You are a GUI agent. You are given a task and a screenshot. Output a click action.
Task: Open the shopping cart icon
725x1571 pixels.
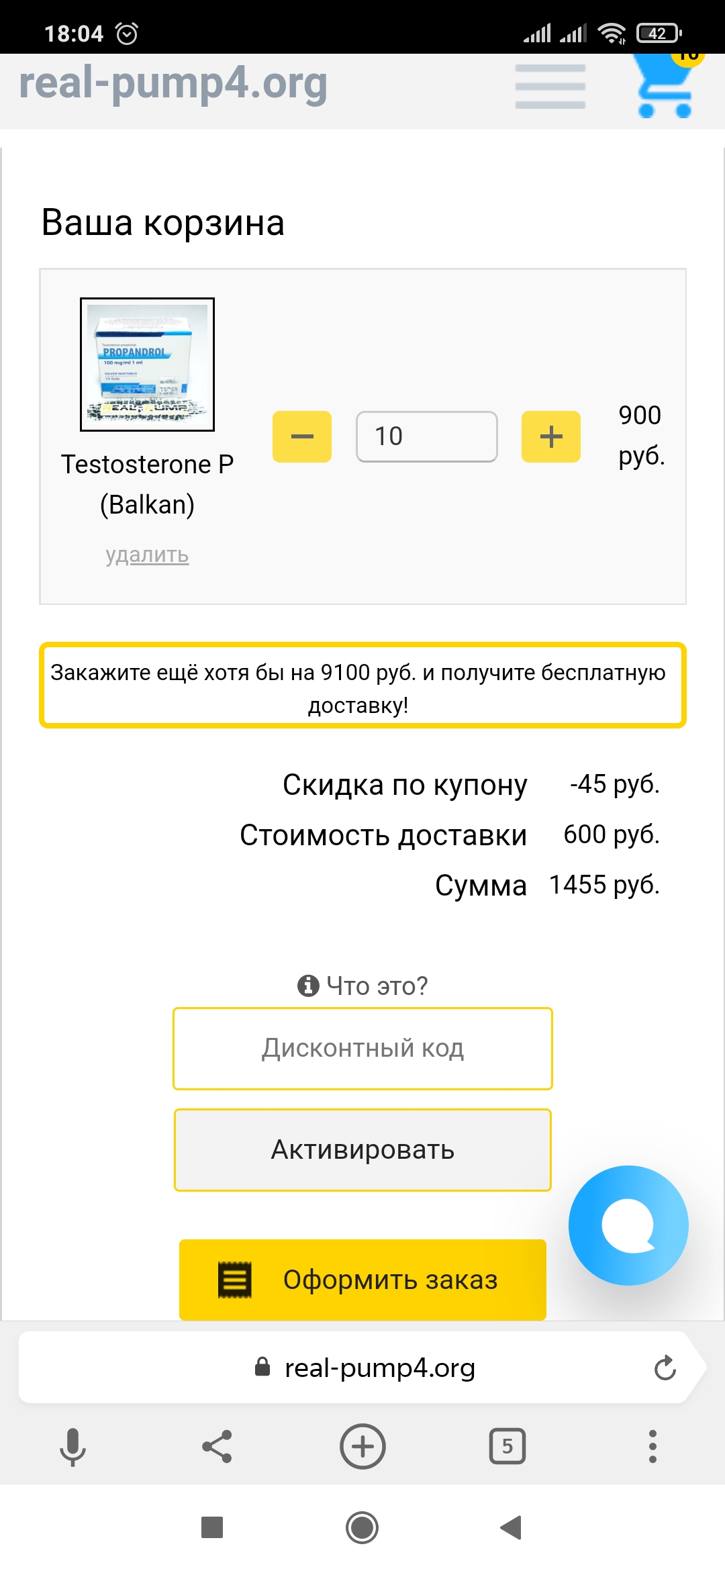665,86
